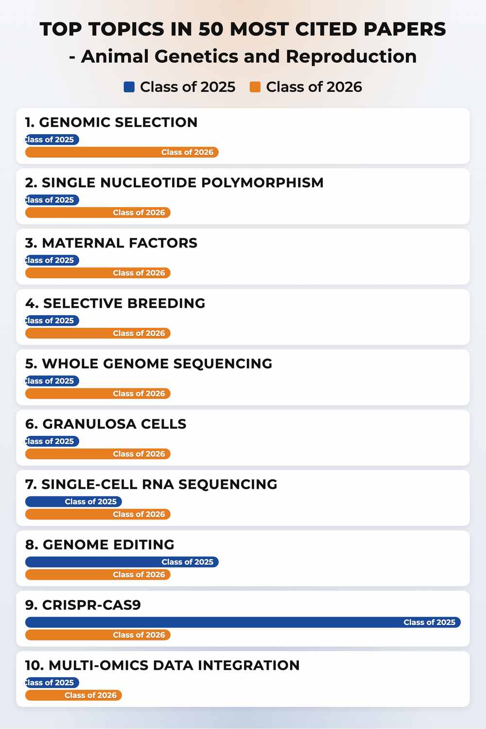Click Multi-Omics Data Integration's orange bar

[73, 695]
